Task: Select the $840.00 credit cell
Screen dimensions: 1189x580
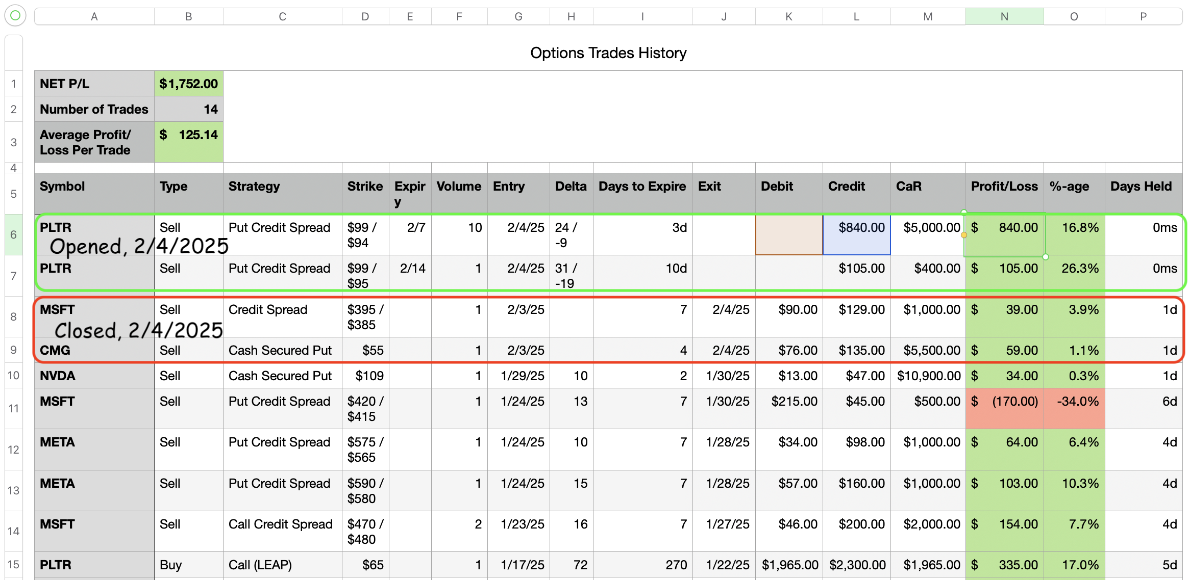Action: coord(857,234)
